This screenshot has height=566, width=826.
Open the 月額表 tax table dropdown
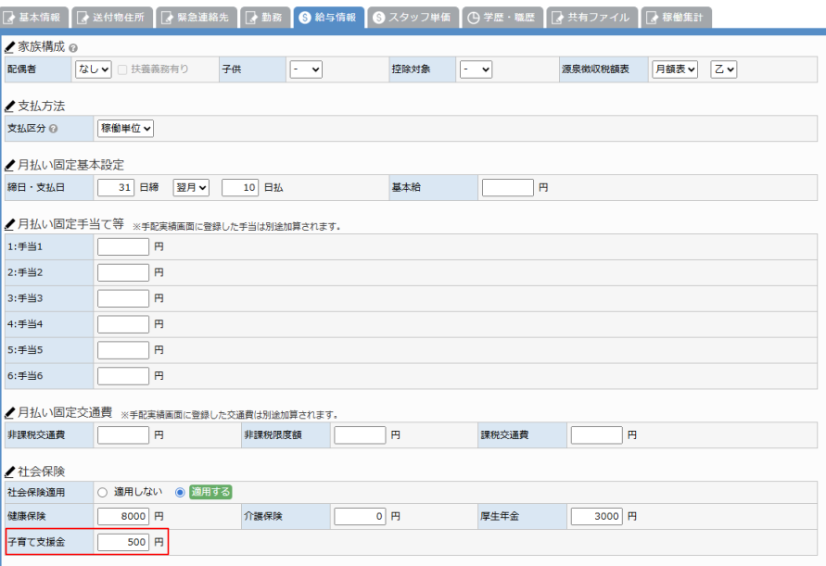[674, 69]
